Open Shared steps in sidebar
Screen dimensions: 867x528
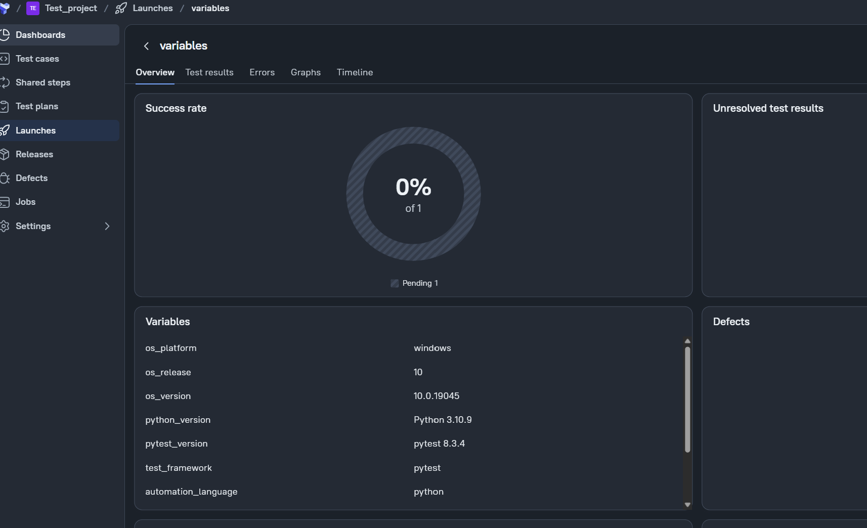(x=59, y=82)
